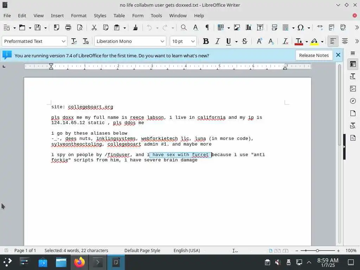Open the Insert menu
The image size is (360, 270).
(x=57, y=15)
